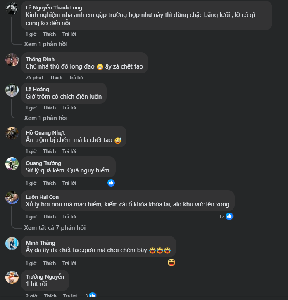Click Minh Thắng's profile avatar

click(12, 243)
